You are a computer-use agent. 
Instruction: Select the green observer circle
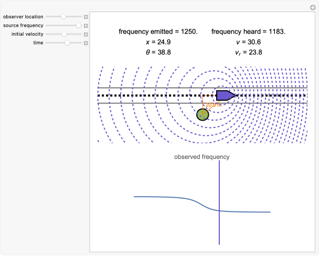tap(203, 114)
